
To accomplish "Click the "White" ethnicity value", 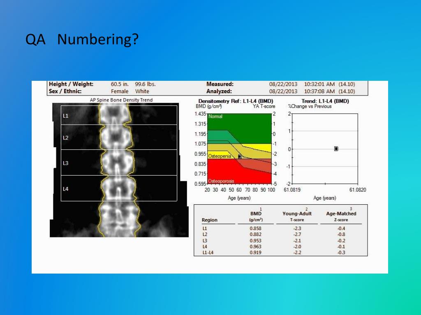I will [x=142, y=91].
